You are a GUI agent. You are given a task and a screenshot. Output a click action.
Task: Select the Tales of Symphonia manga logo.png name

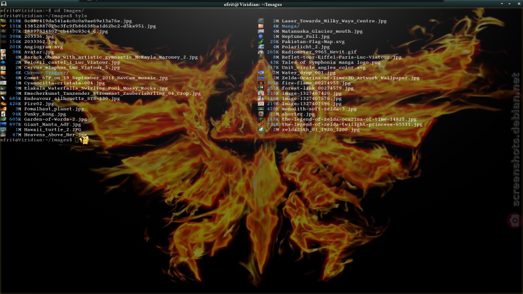[x=331, y=62]
